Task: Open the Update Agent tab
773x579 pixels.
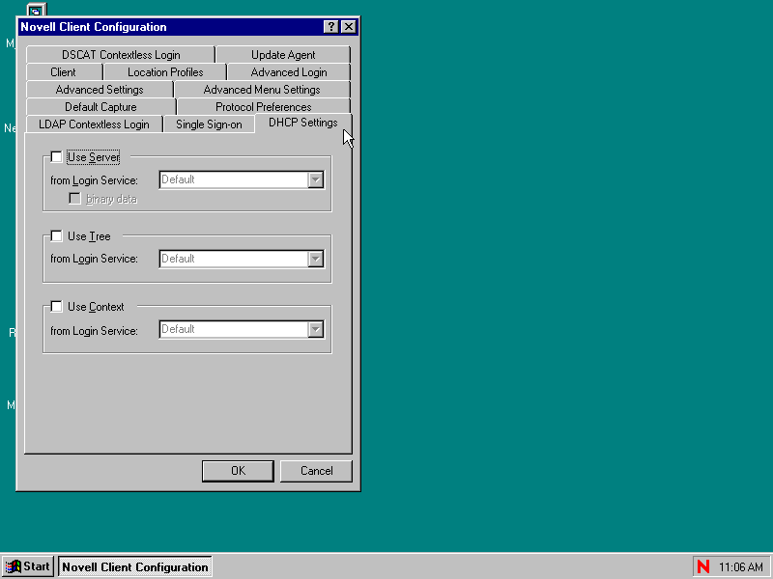Action: [283, 55]
